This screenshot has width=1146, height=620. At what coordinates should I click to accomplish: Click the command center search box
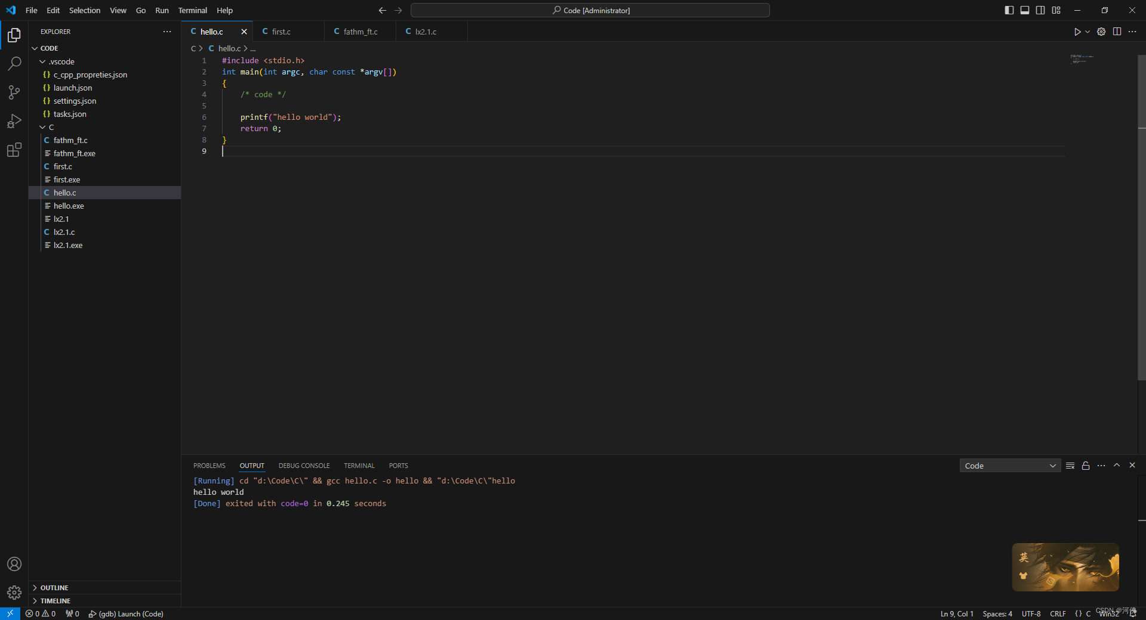[590, 10]
